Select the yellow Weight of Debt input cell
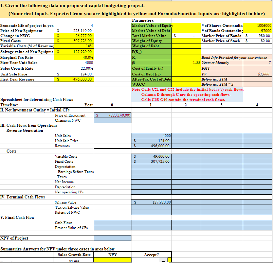The width and height of the screenshot is (273, 263). (x=186, y=46)
